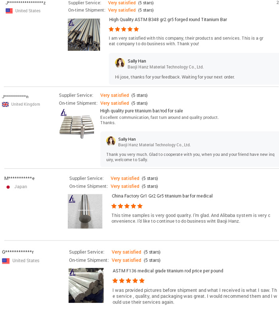Open the ASTM F136 titanium rod thumbnail
Screen dimensions: 279x318
(86, 285)
